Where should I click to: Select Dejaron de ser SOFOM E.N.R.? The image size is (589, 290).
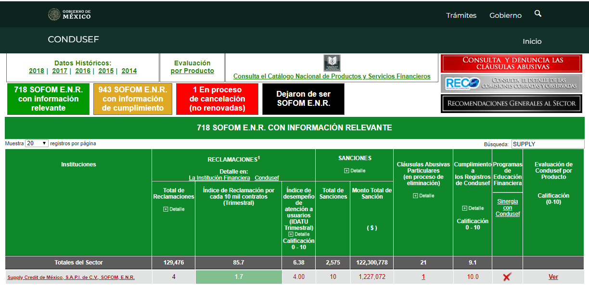tap(304, 99)
